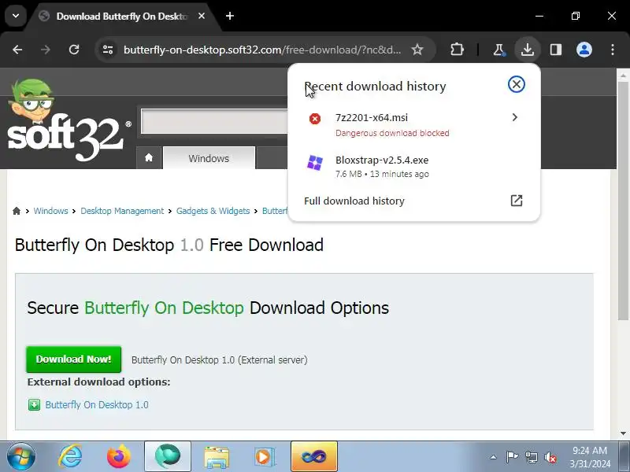The width and height of the screenshot is (630, 472).
Task: Click the red blocked download icon
Action: point(315,119)
